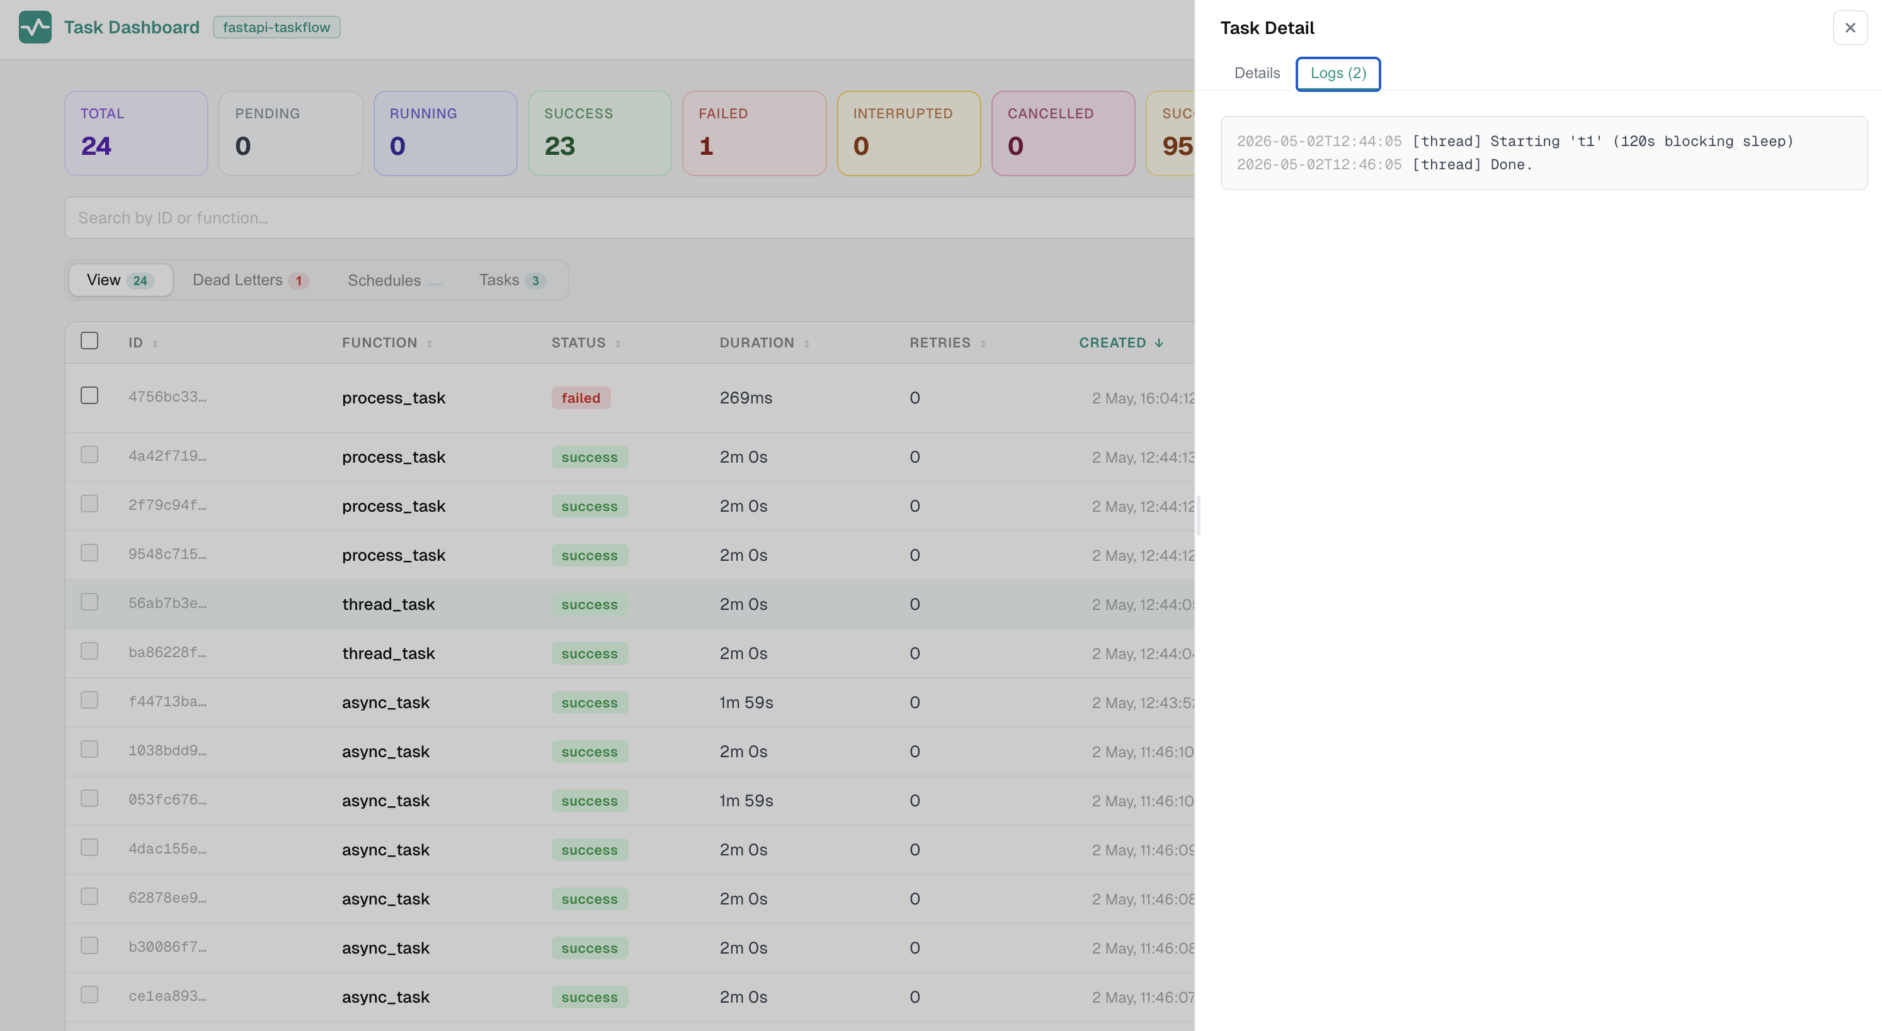
Task: Click the Cancelled 0 stat card
Action: point(1063,133)
